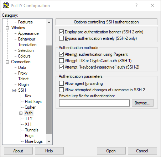Viewport: 161px width, 157px height.
Task: Open the Proxy settings category
Action: (x=23, y=73)
